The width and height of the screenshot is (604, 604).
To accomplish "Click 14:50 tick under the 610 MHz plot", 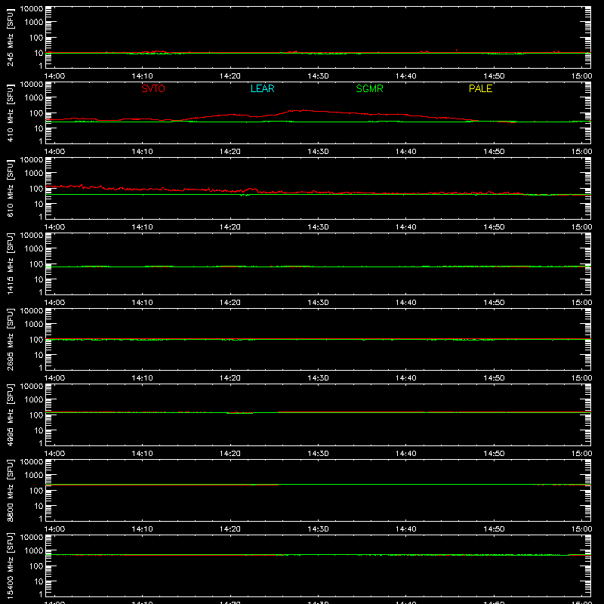I will click(x=494, y=227).
